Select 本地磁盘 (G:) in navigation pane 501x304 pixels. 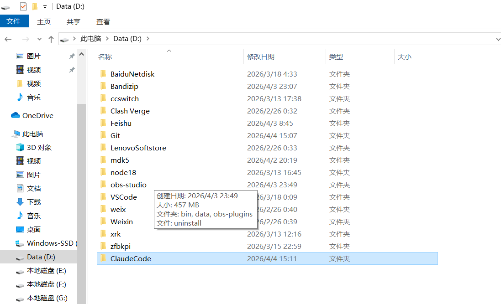[47, 298]
